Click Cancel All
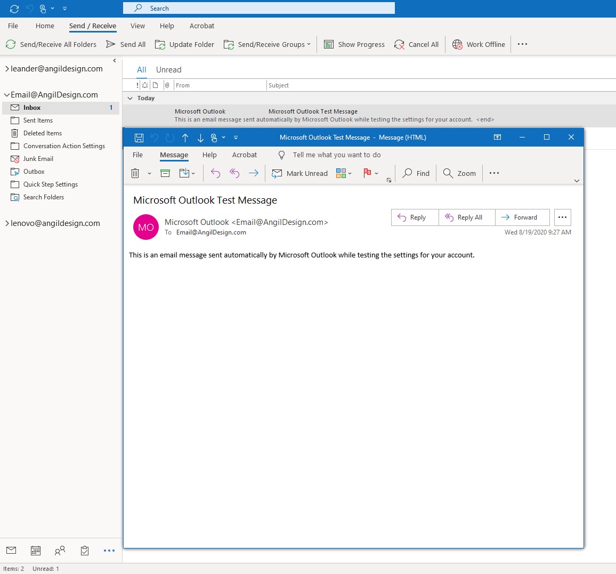The height and width of the screenshot is (574, 616). (x=416, y=44)
